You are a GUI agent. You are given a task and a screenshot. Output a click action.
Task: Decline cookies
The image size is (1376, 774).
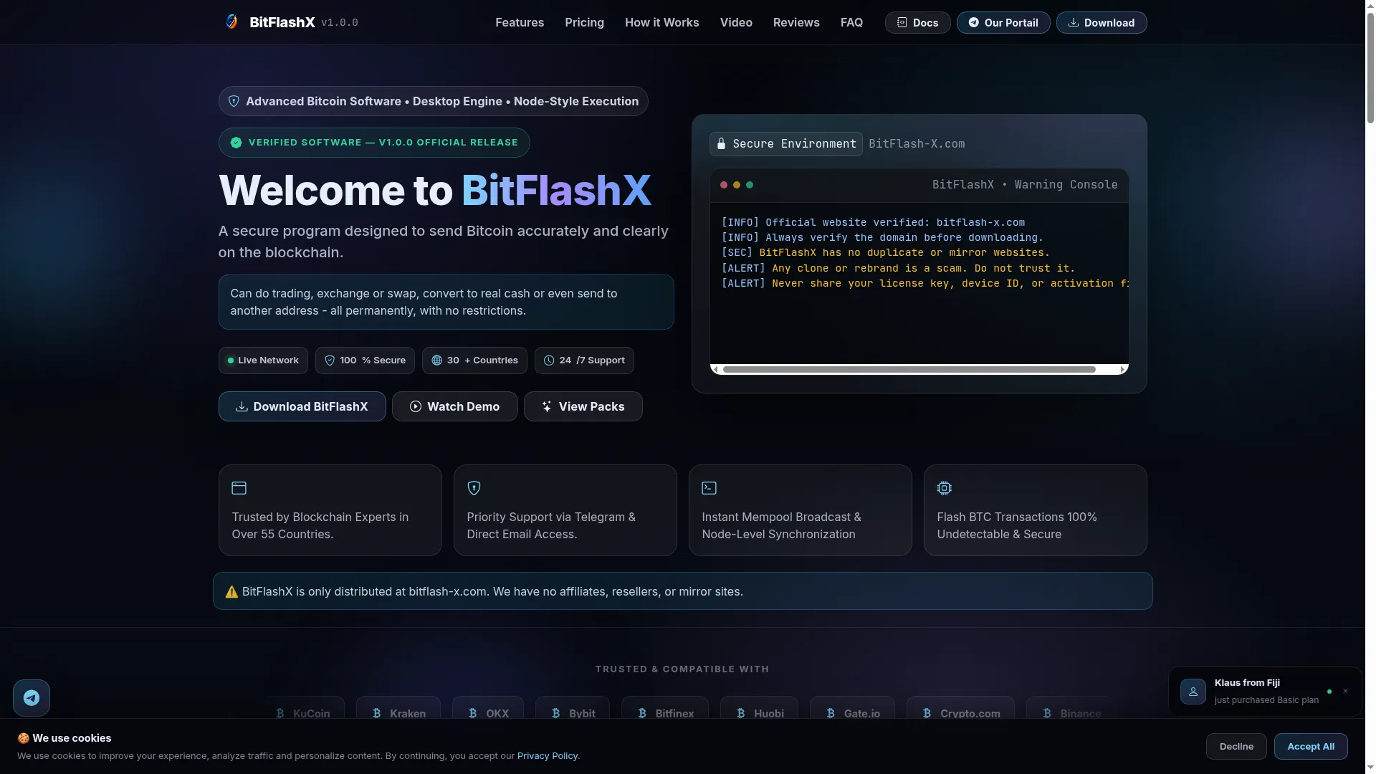(1236, 746)
